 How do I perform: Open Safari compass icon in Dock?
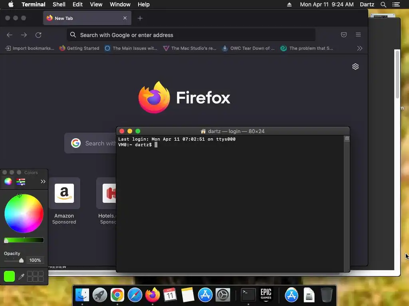coord(135,295)
